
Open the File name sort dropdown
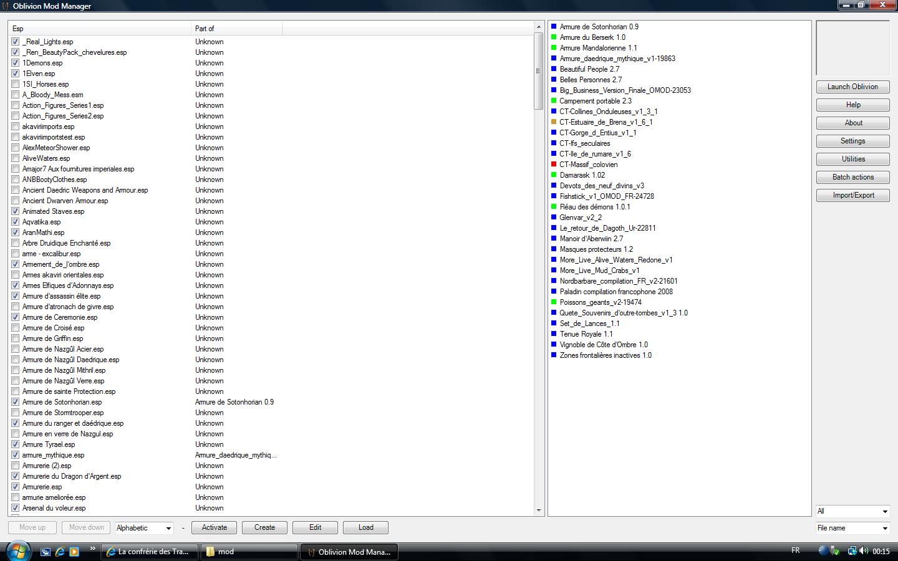[852, 528]
